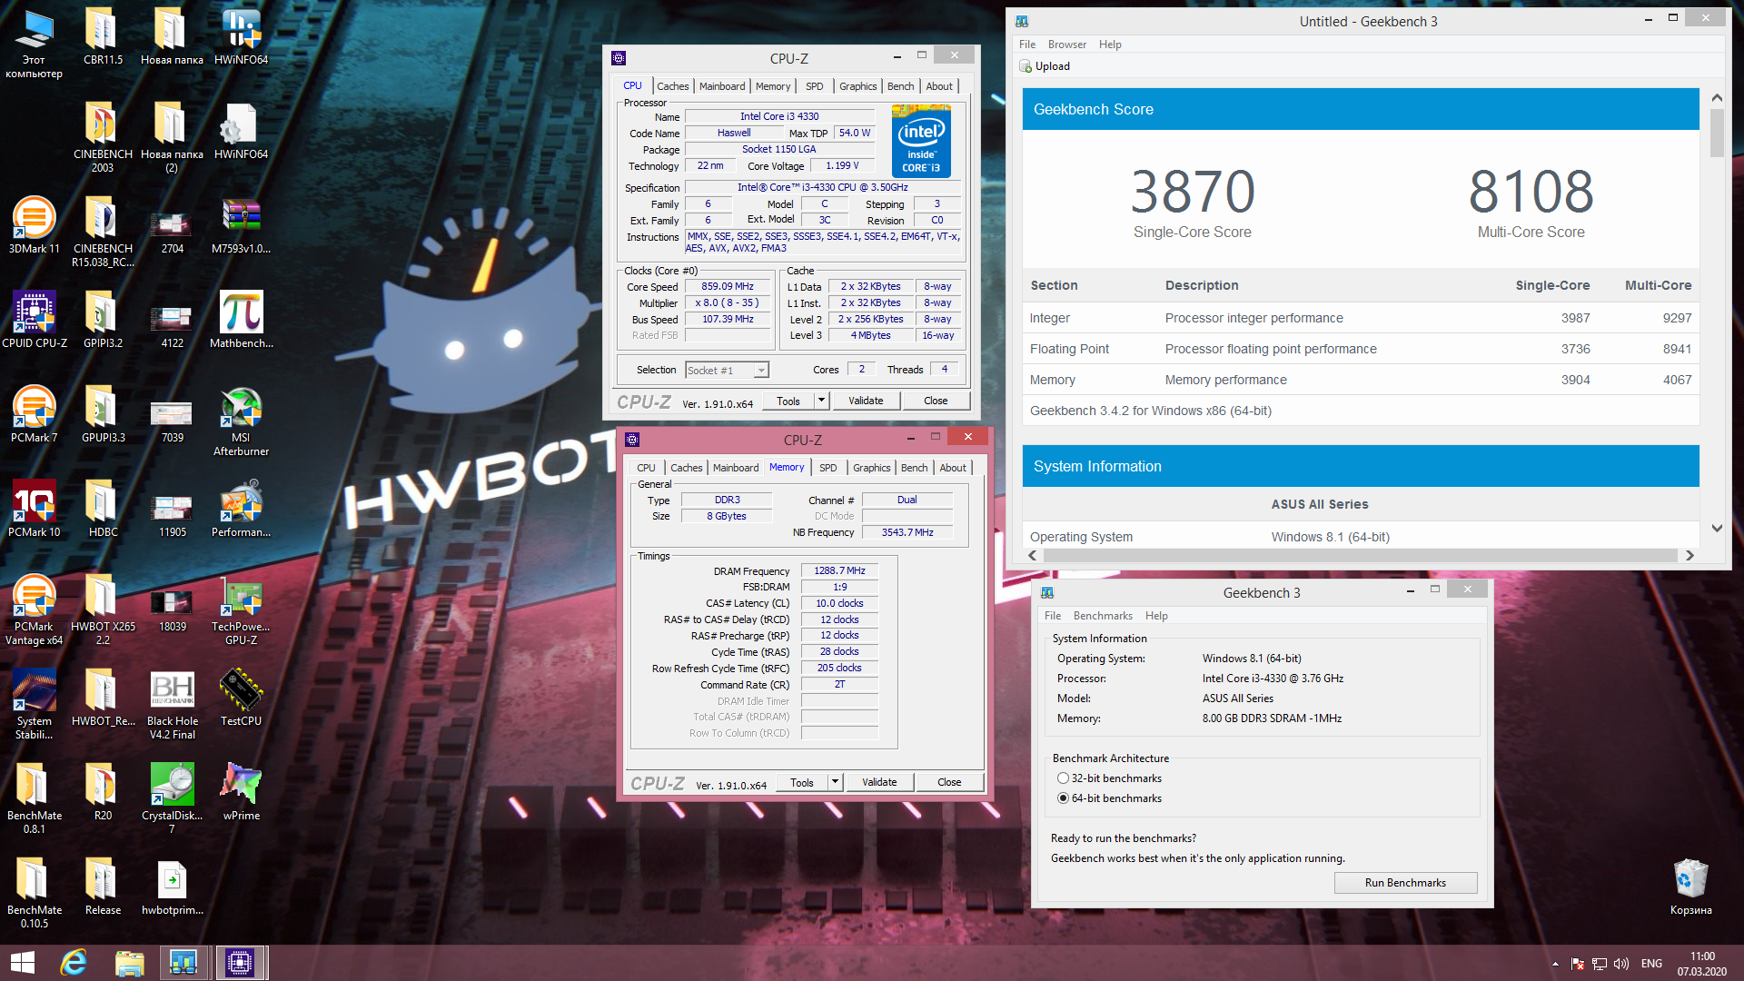Open Tools dropdown arrow in upper CPU-Z
The width and height of the screenshot is (1744, 981).
821,401
